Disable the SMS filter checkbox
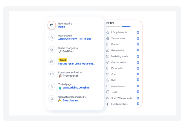The width and height of the screenshot is (191, 128). [x=138, y=80]
